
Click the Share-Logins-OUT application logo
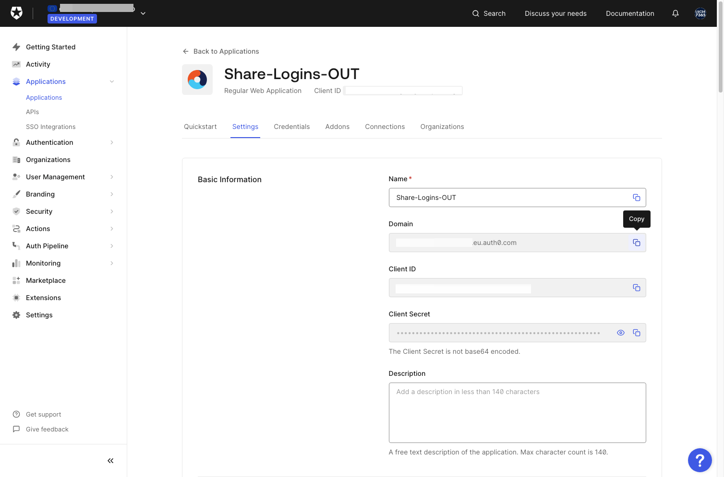[x=197, y=80]
